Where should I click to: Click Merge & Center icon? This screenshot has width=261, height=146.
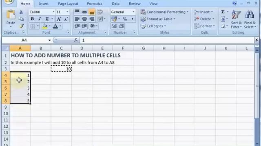(100, 19)
